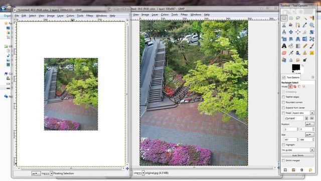
Task: Select the Dodge/Burn tool
Action: [305, 60]
